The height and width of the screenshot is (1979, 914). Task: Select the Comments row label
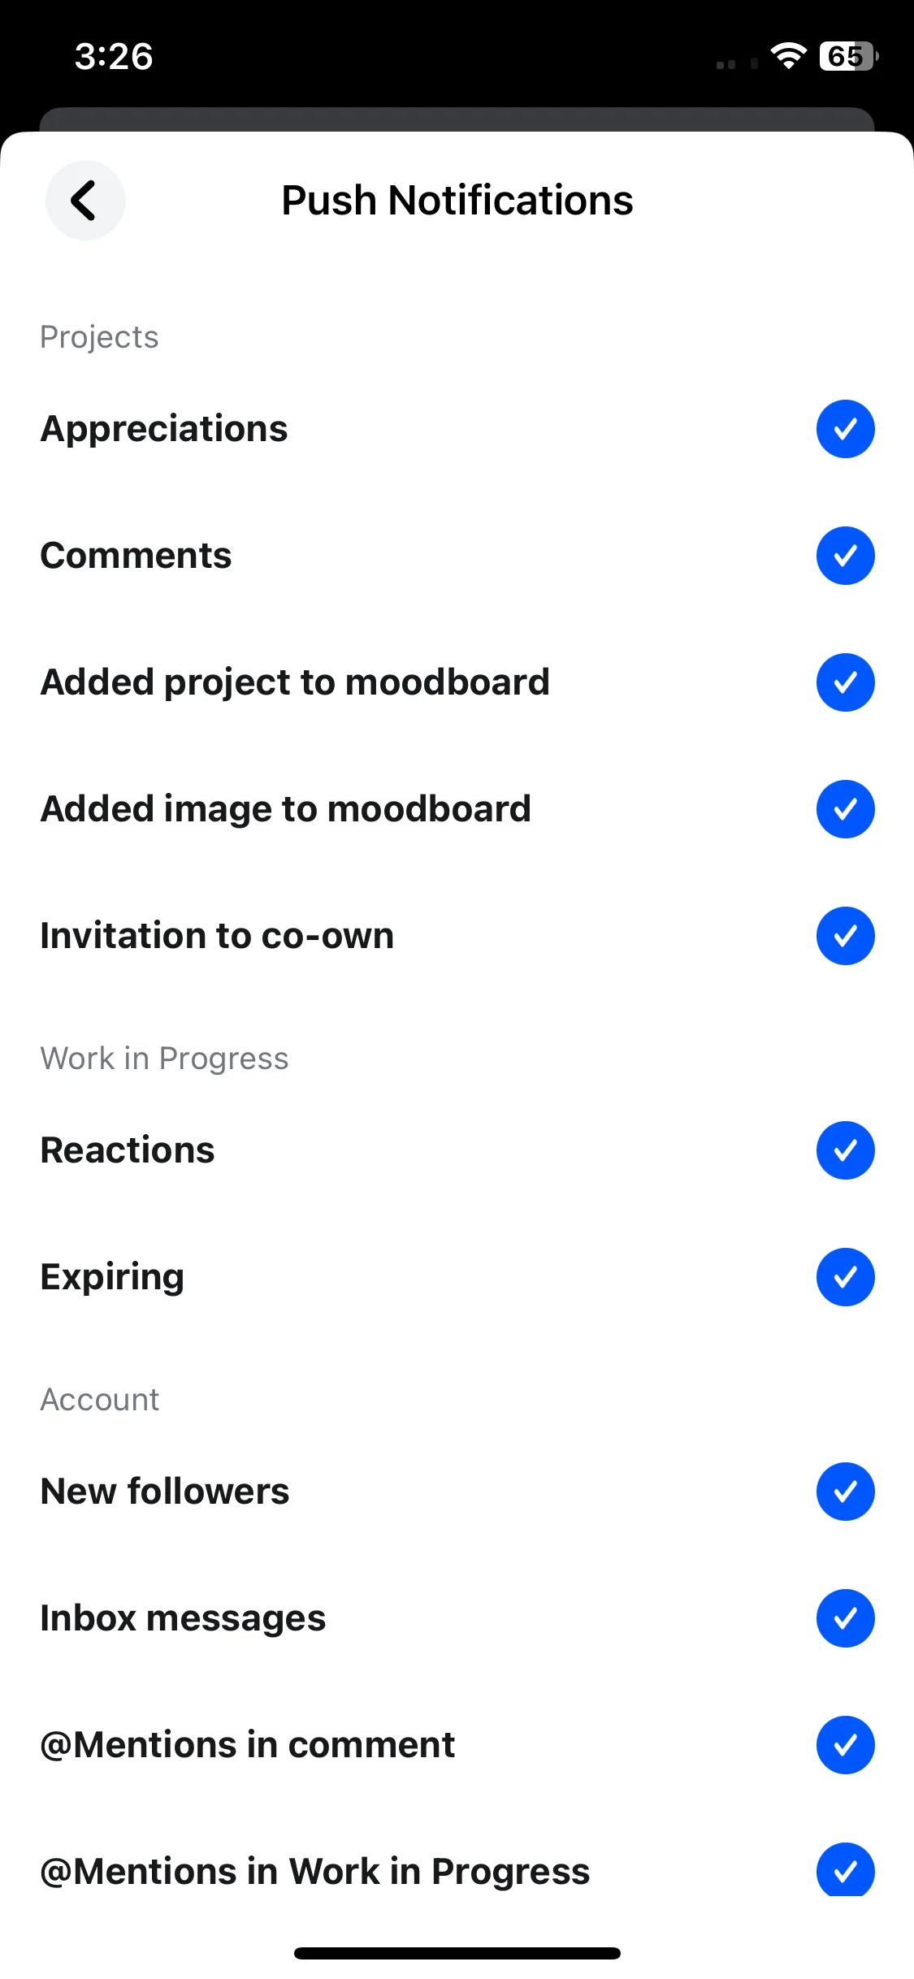136,556
